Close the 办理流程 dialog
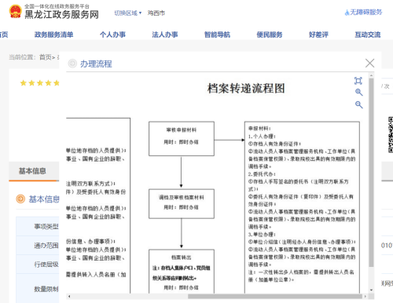Image resolution: width=393 pixels, height=303 pixels. [369, 63]
